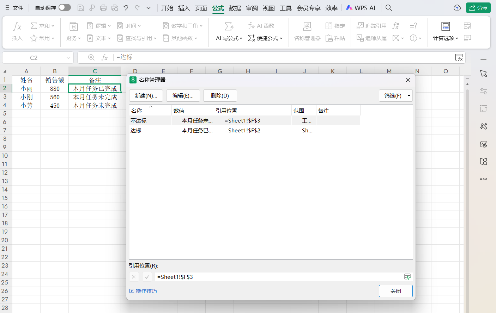Viewport: 496px width, 313px height.
Task: Open the map search icon in right sidebar
Action: click(484, 162)
